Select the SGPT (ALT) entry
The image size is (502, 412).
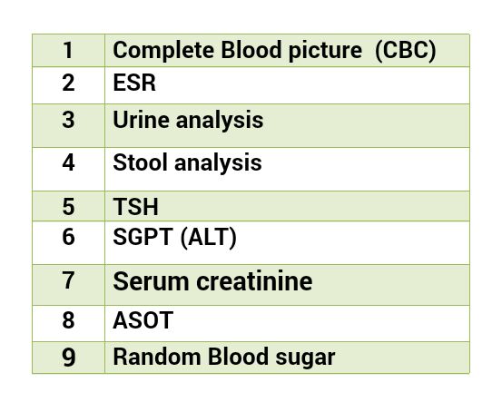coord(175,237)
